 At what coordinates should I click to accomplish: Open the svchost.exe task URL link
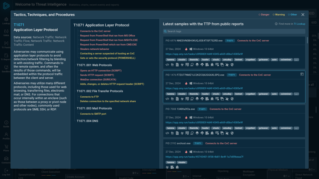coord(204,157)
